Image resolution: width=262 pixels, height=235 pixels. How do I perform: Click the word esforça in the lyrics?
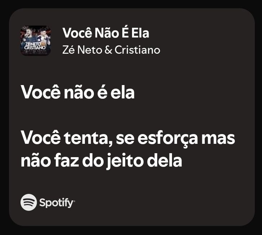[168, 139]
